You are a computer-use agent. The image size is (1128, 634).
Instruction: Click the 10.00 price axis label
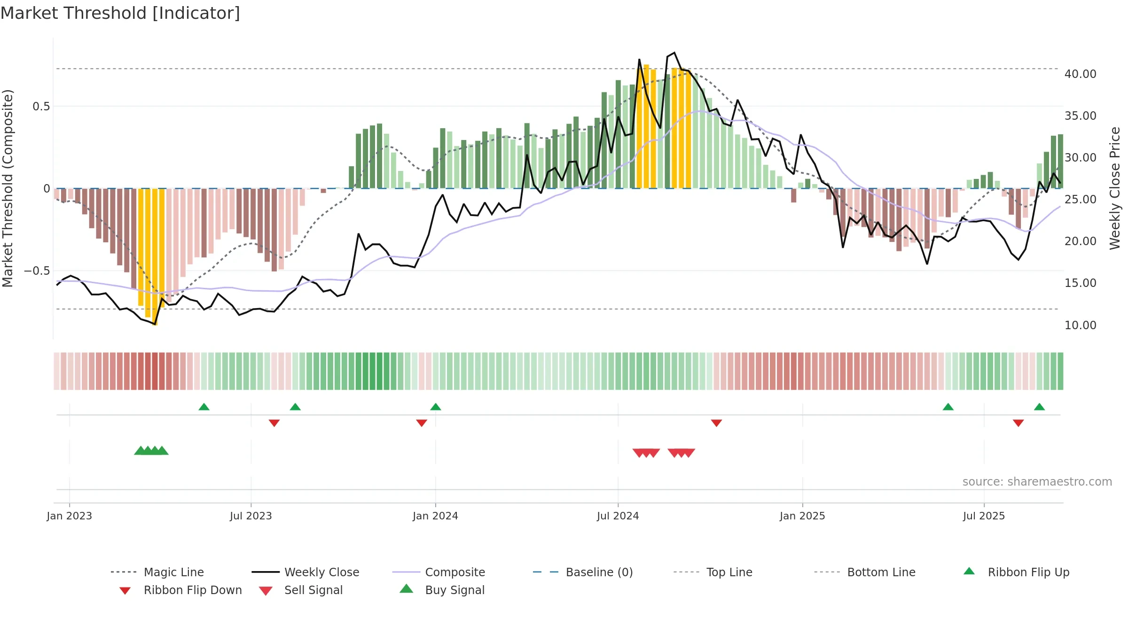coord(1081,325)
